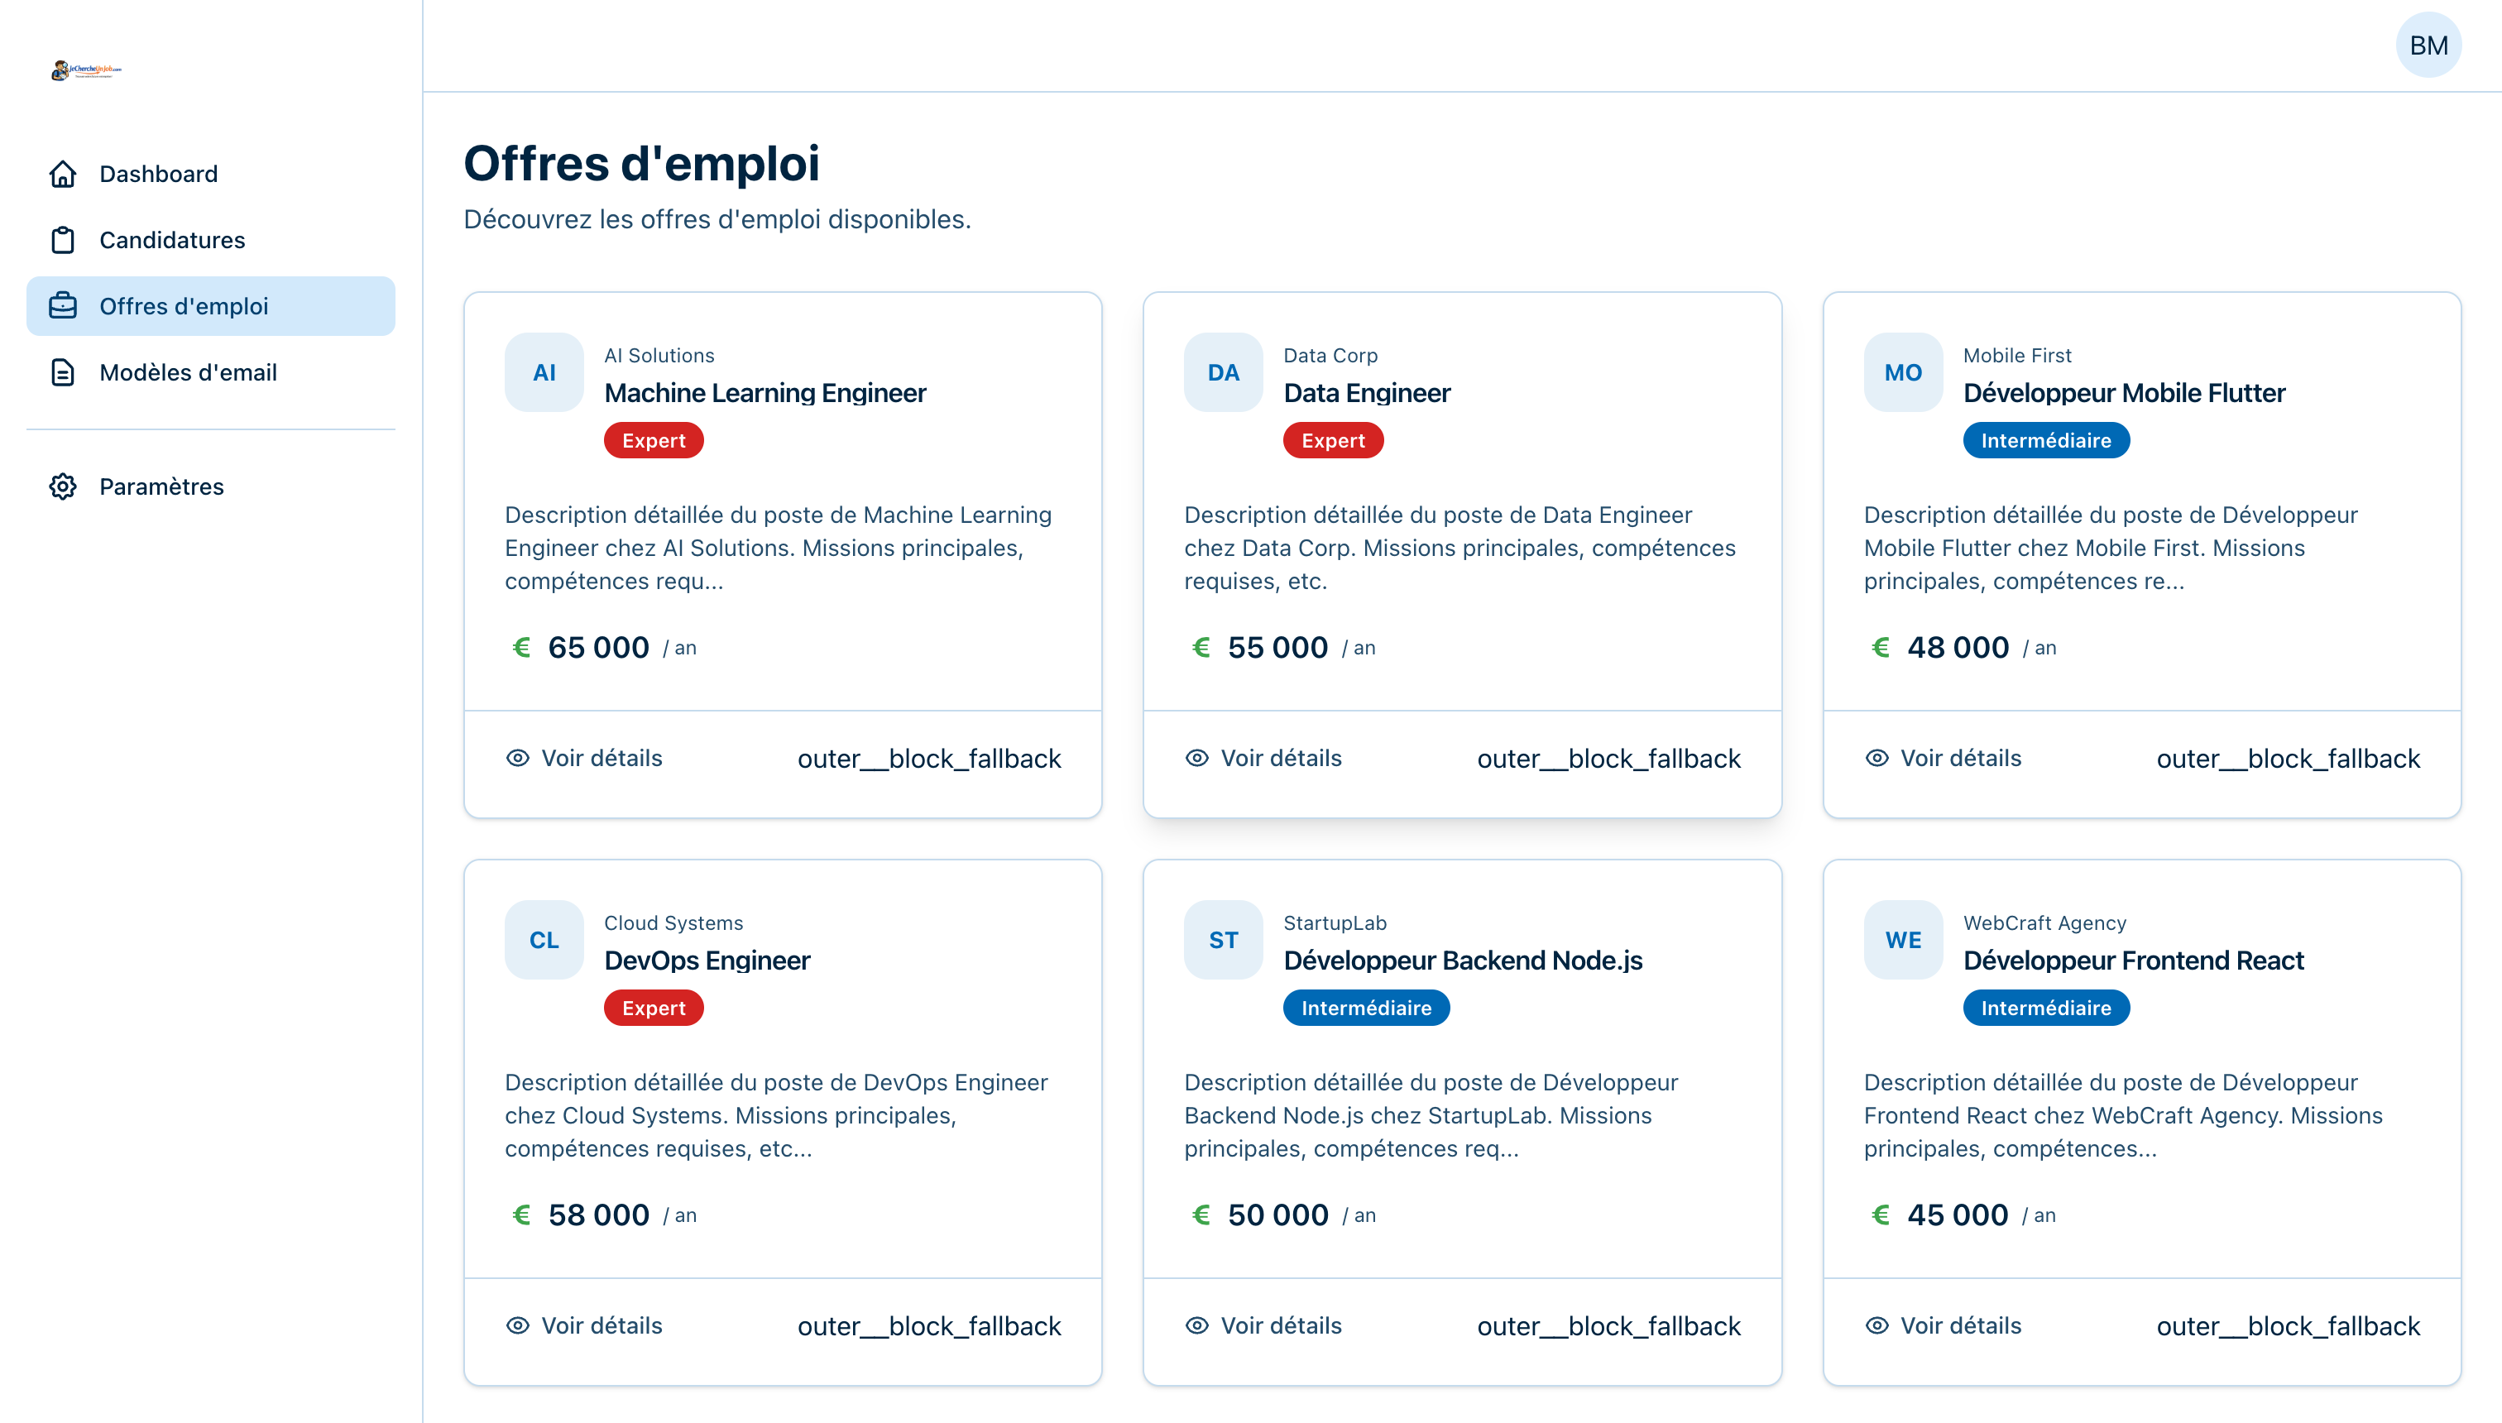
Task: Click outer__block_fallback on DevOps Engineer card
Action: tap(929, 1325)
